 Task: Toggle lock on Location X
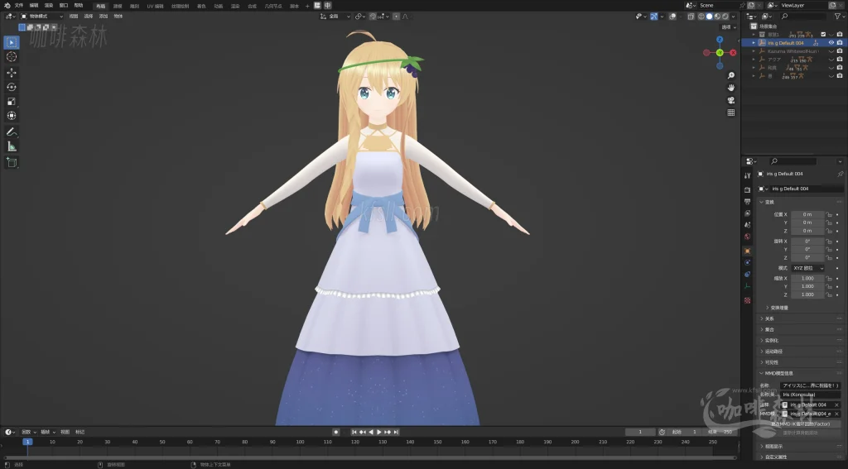coord(829,214)
